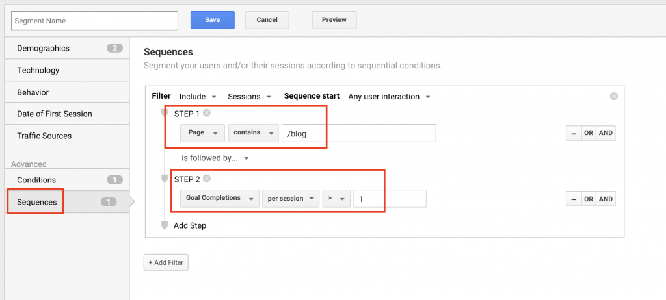Expand the Any user interaction dropdown
Viewport: 666px width, 300px height.
389,97
